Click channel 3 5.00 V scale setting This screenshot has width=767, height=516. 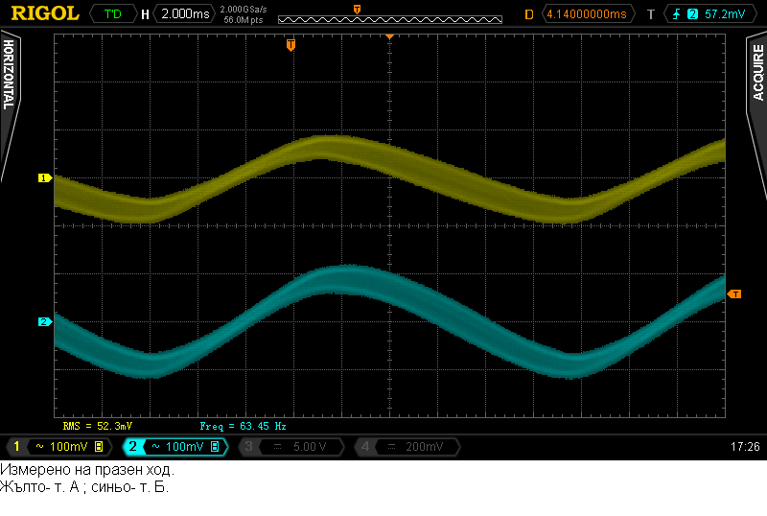[x=310, y=447]
